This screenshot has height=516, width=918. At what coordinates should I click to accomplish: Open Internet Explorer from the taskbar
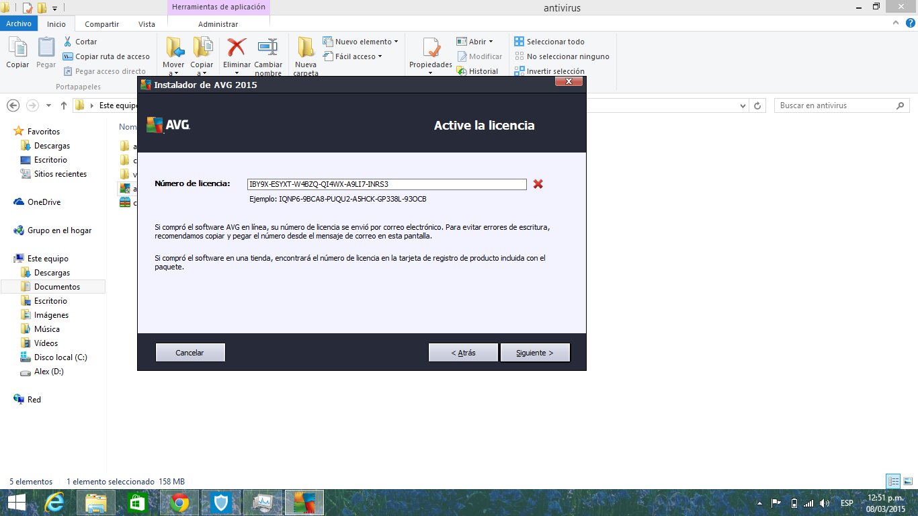pyautogui.click(x=56, y=502)
